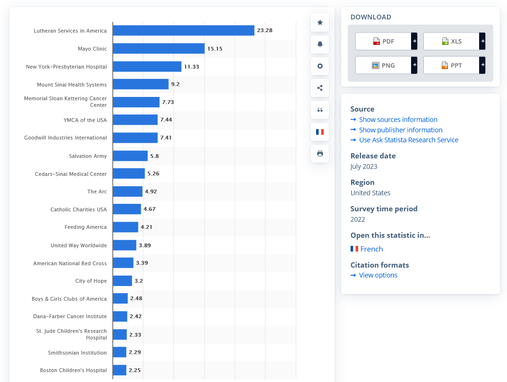Click the 23.28 value label
507x382 pixels.
point(265,30)
